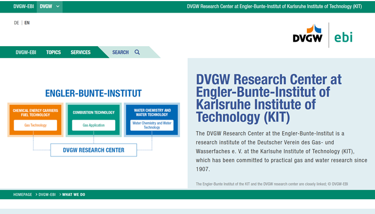Open the DVGW-EBI main menu

26,52
